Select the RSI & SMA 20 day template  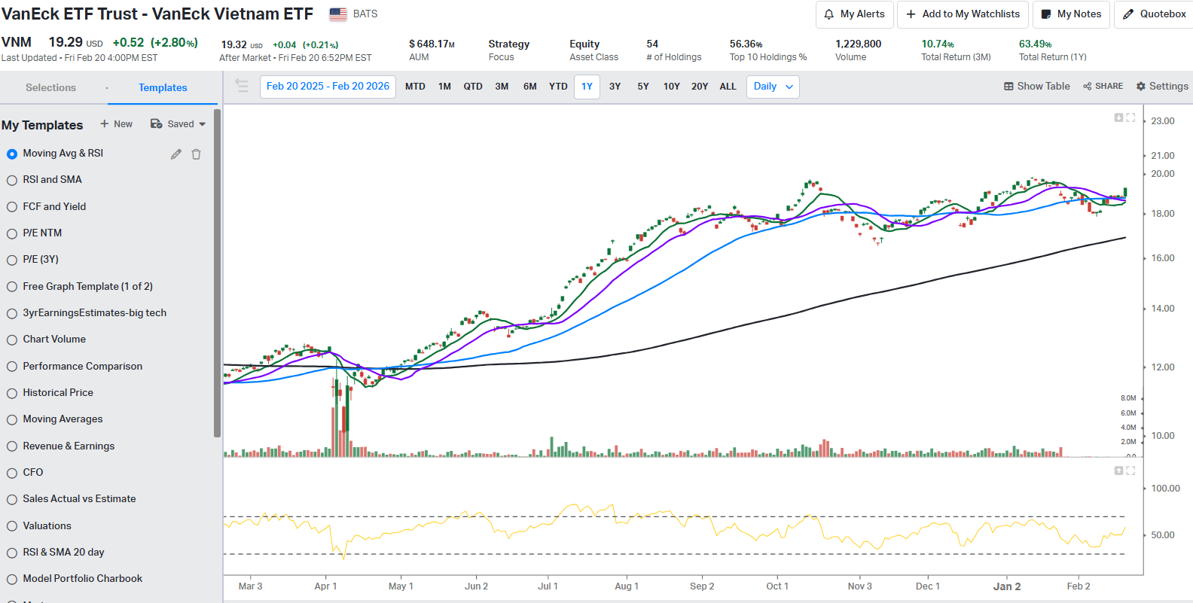click(x=12, y=553)
